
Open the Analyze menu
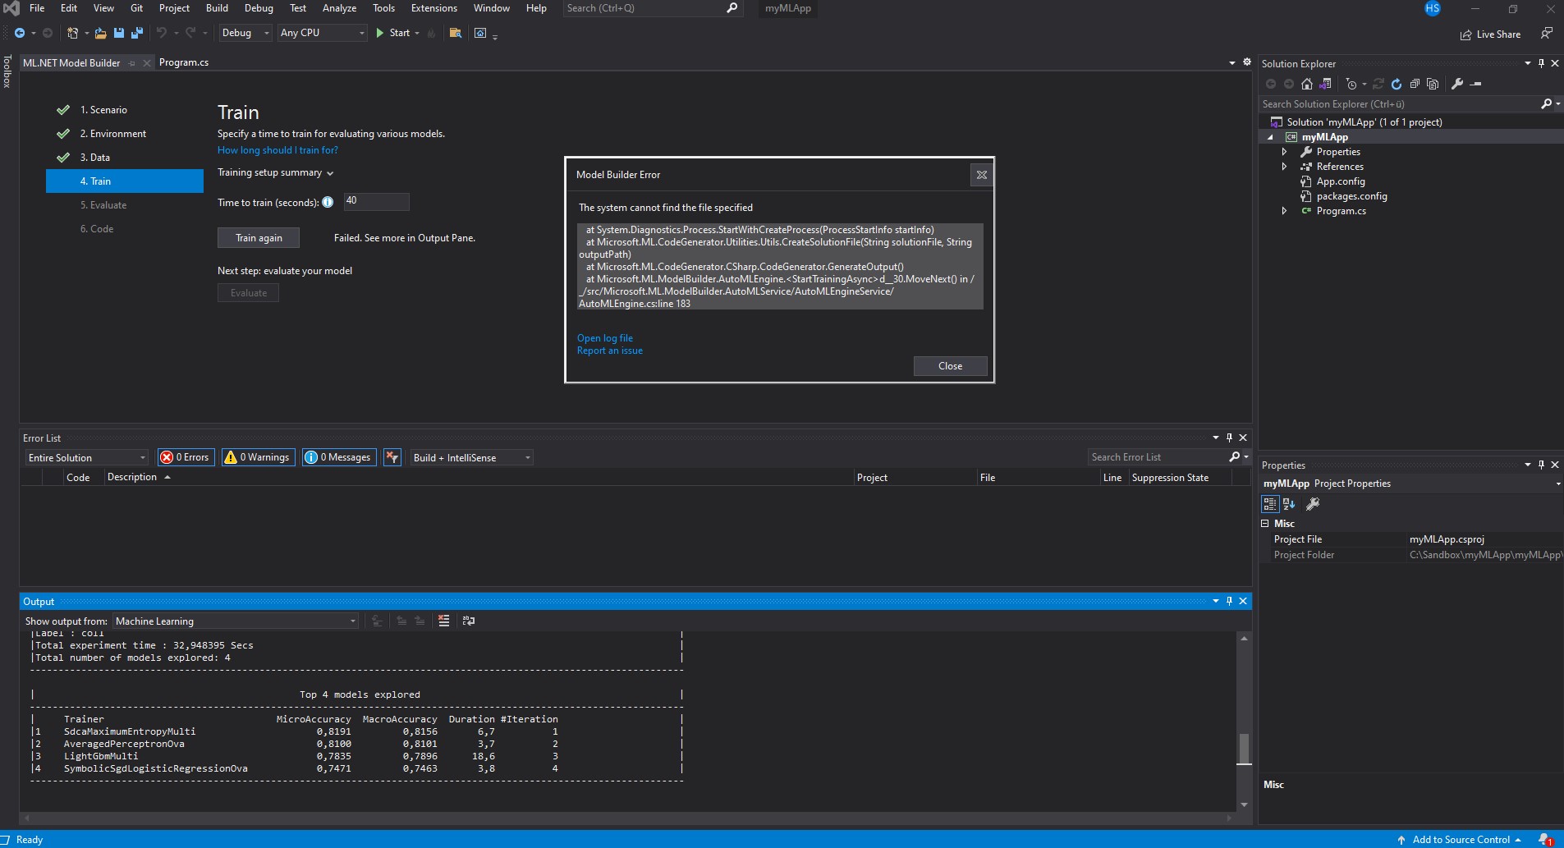click(339, 8)
